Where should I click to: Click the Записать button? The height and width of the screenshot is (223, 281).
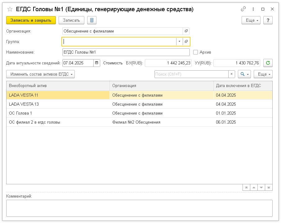(x=71, y=20)
